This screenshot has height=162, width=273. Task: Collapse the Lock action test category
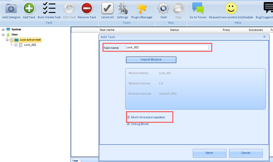point(7,40)
